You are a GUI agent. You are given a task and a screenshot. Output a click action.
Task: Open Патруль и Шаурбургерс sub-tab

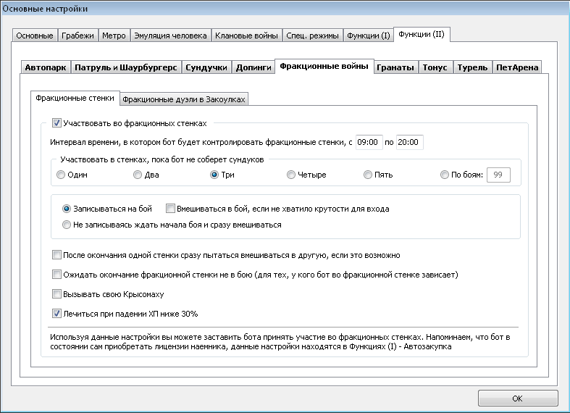tap(126, 67)
